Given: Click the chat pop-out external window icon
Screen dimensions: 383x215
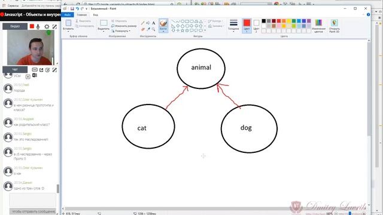Looking at the screenshot, I should click(41, 70).
